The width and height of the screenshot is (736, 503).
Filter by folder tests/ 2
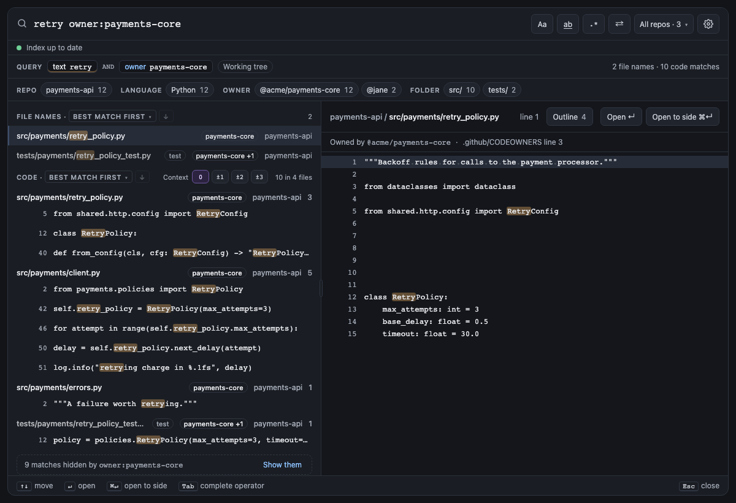click(x=502, y=90)
